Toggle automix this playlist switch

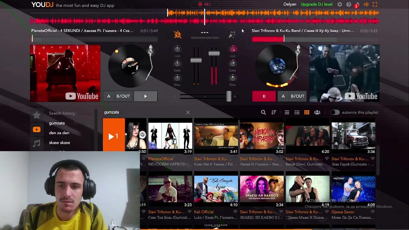point(335,112)
